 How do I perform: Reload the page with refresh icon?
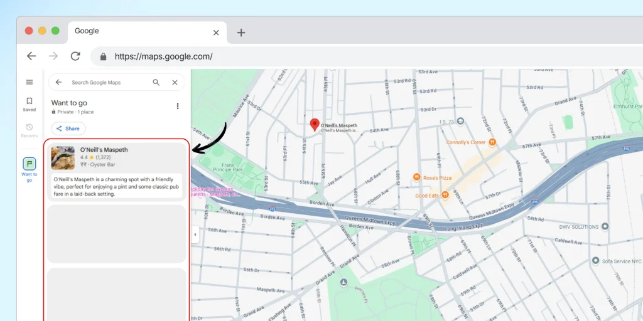pos(75,56)
